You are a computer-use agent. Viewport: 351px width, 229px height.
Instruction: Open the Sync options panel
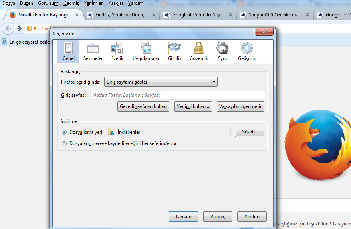[223, 51]
